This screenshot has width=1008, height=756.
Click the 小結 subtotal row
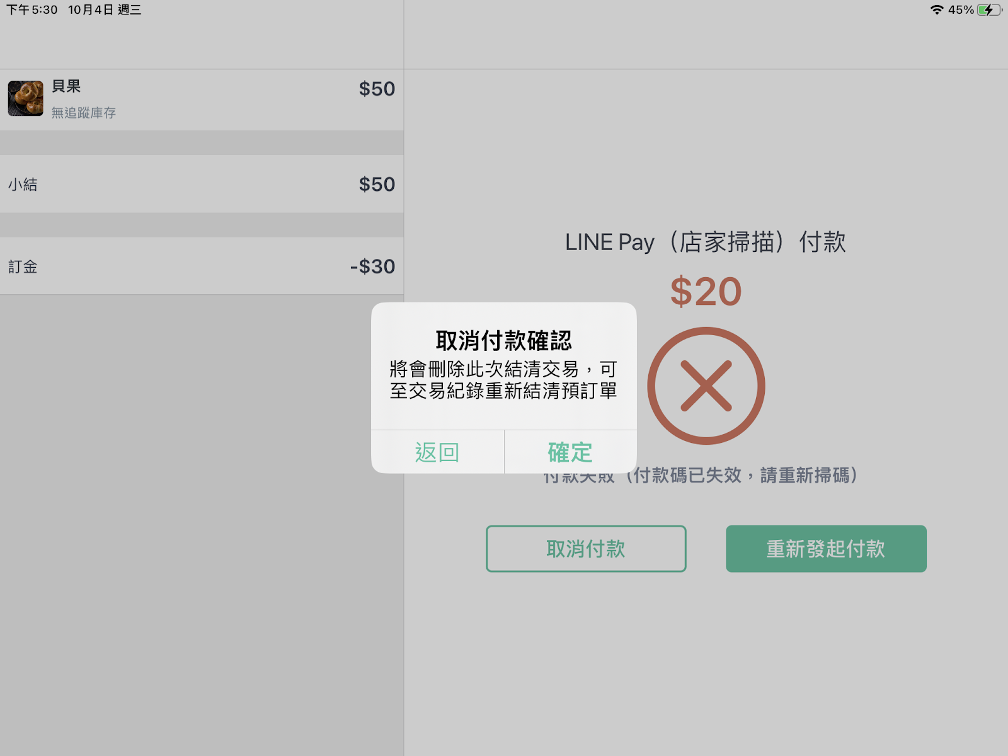click(x=202, y=184)
